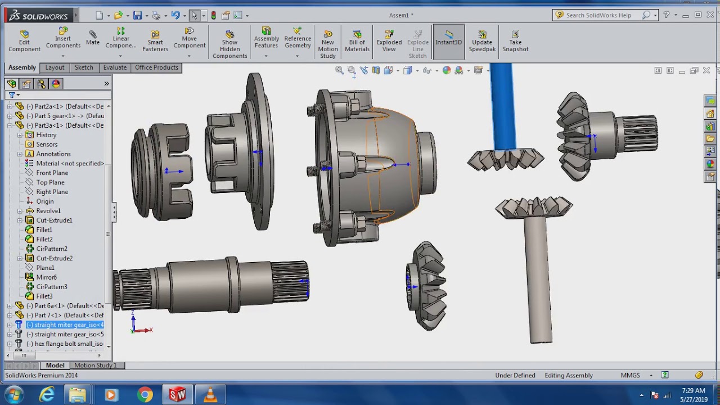The height and width of the screenshot is (405, 720).
Task: Click the File Properties icon
Action: [x=226, y=15]
